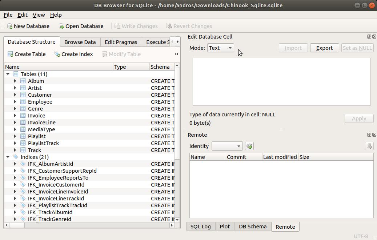The height and width of the screenshot is (240, 377).
Task: Open the Mode dropdown showing Text
Action: click(220, 48)
